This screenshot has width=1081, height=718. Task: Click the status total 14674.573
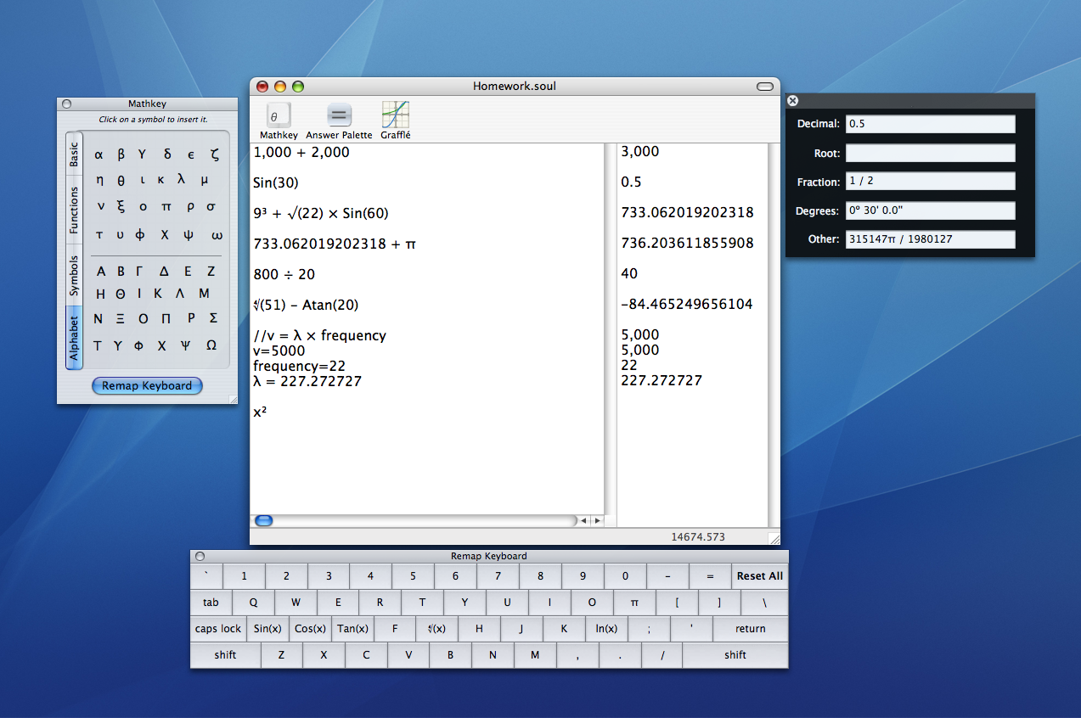(698, 537)
